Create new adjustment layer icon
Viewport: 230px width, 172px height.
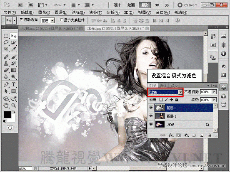(186, 135)
